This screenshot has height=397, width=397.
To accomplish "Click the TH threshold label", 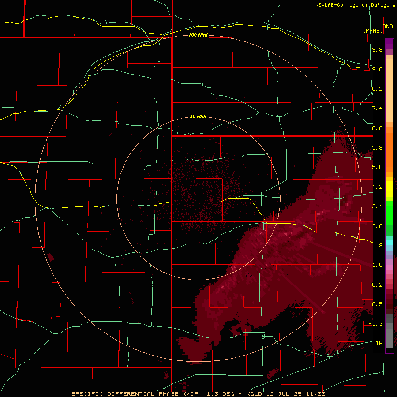I will pos(379,344).
